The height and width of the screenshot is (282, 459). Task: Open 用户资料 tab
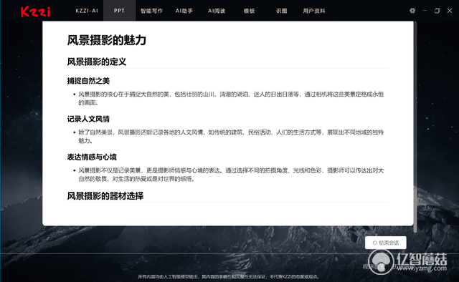click(314, 11)
